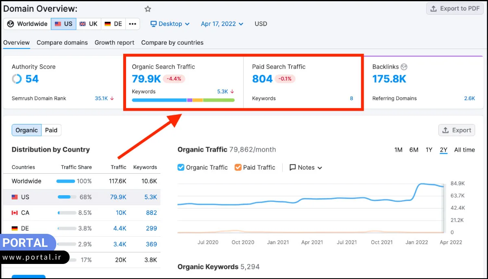The image size is (488, 279).
Task: Open more country options via the ellipsis icon
Action: coord(133,24)
